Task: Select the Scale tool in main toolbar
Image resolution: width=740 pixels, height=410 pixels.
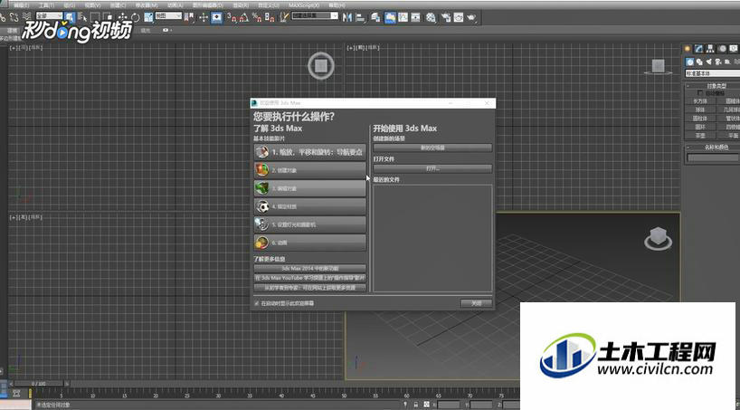Action: point(148,17)
